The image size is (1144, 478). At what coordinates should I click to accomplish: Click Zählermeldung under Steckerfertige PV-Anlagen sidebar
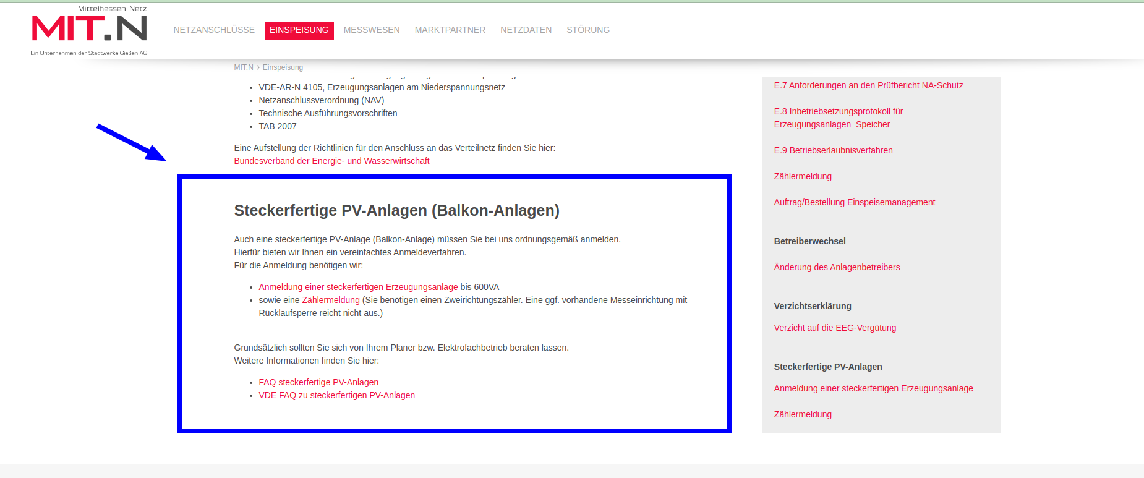pyautogui.click(x=803, y=414)
